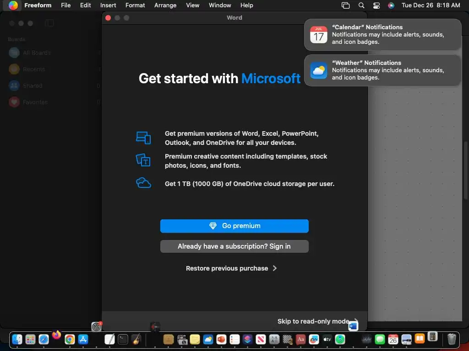This screenshot has height=351, width=469.
Task: Open Voice Memos in the Dock
Action: [366, 340]
